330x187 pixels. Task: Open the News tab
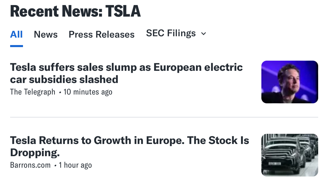click(x=46, y=35)
